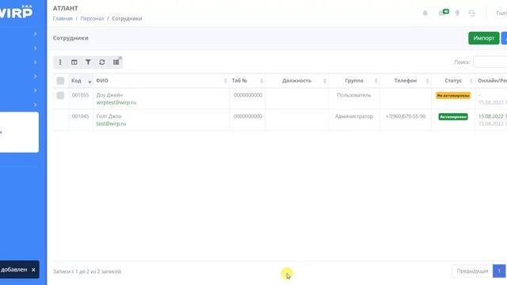Sort table by Группа column
Viewport: 507px width, 285px height.
(x=354, y=81)
